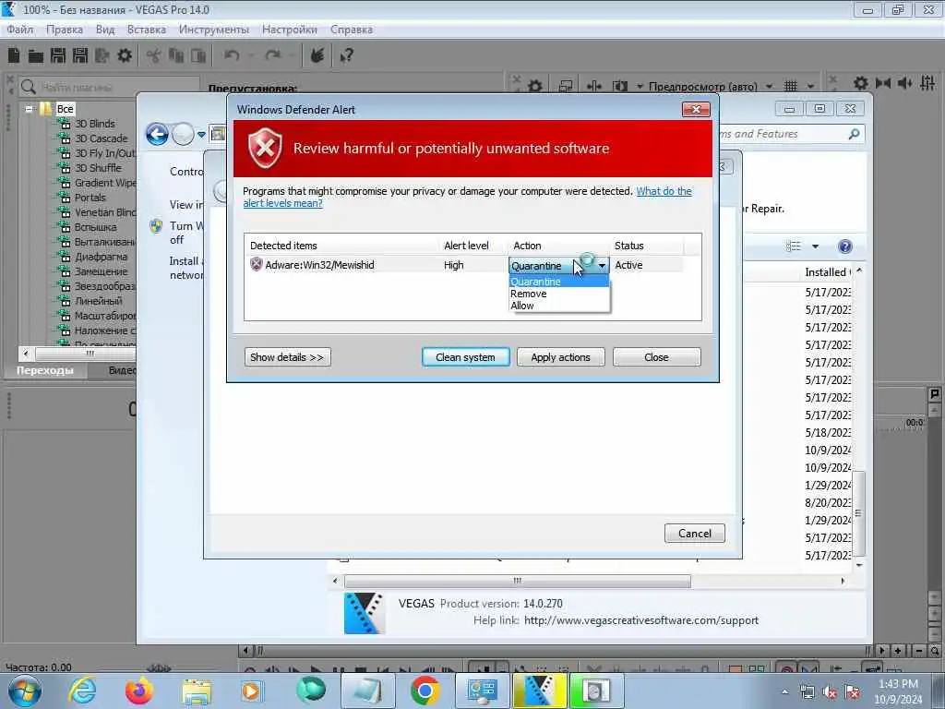Viewport: 945px width, 709px height.
Task: Switch to Переходы tab
Action: coord(45,370)
